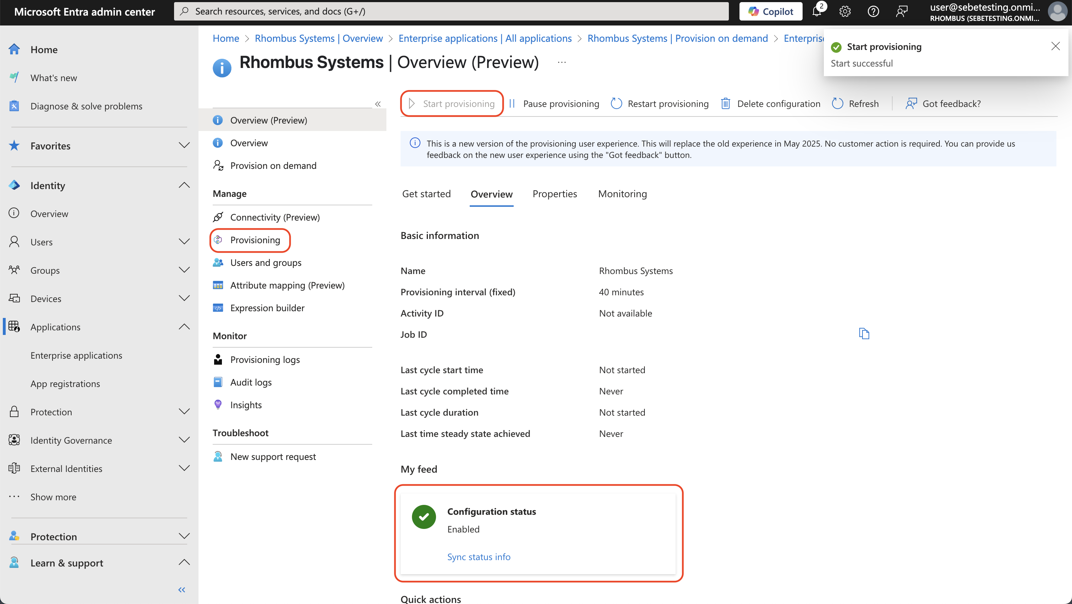
Task: Click the Insights lightbulb icon
Action: tap(218, 404)
